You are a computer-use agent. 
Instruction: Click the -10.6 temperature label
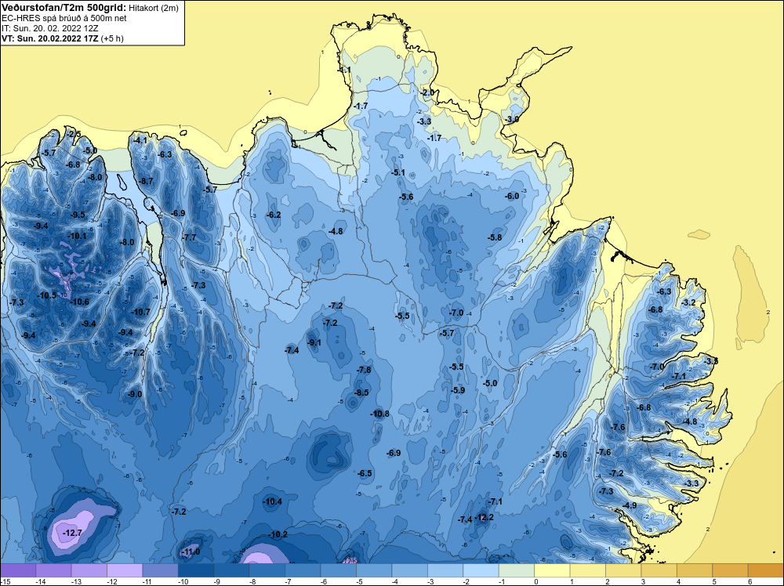point(79,302)
